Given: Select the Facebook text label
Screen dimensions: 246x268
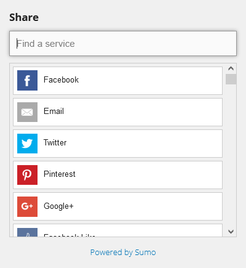Looking at the screenshot, I should 61,79.
